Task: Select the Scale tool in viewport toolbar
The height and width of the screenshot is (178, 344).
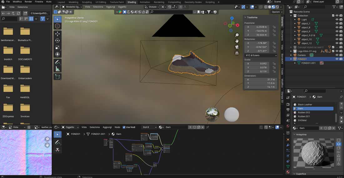Action: click(58, 47)
